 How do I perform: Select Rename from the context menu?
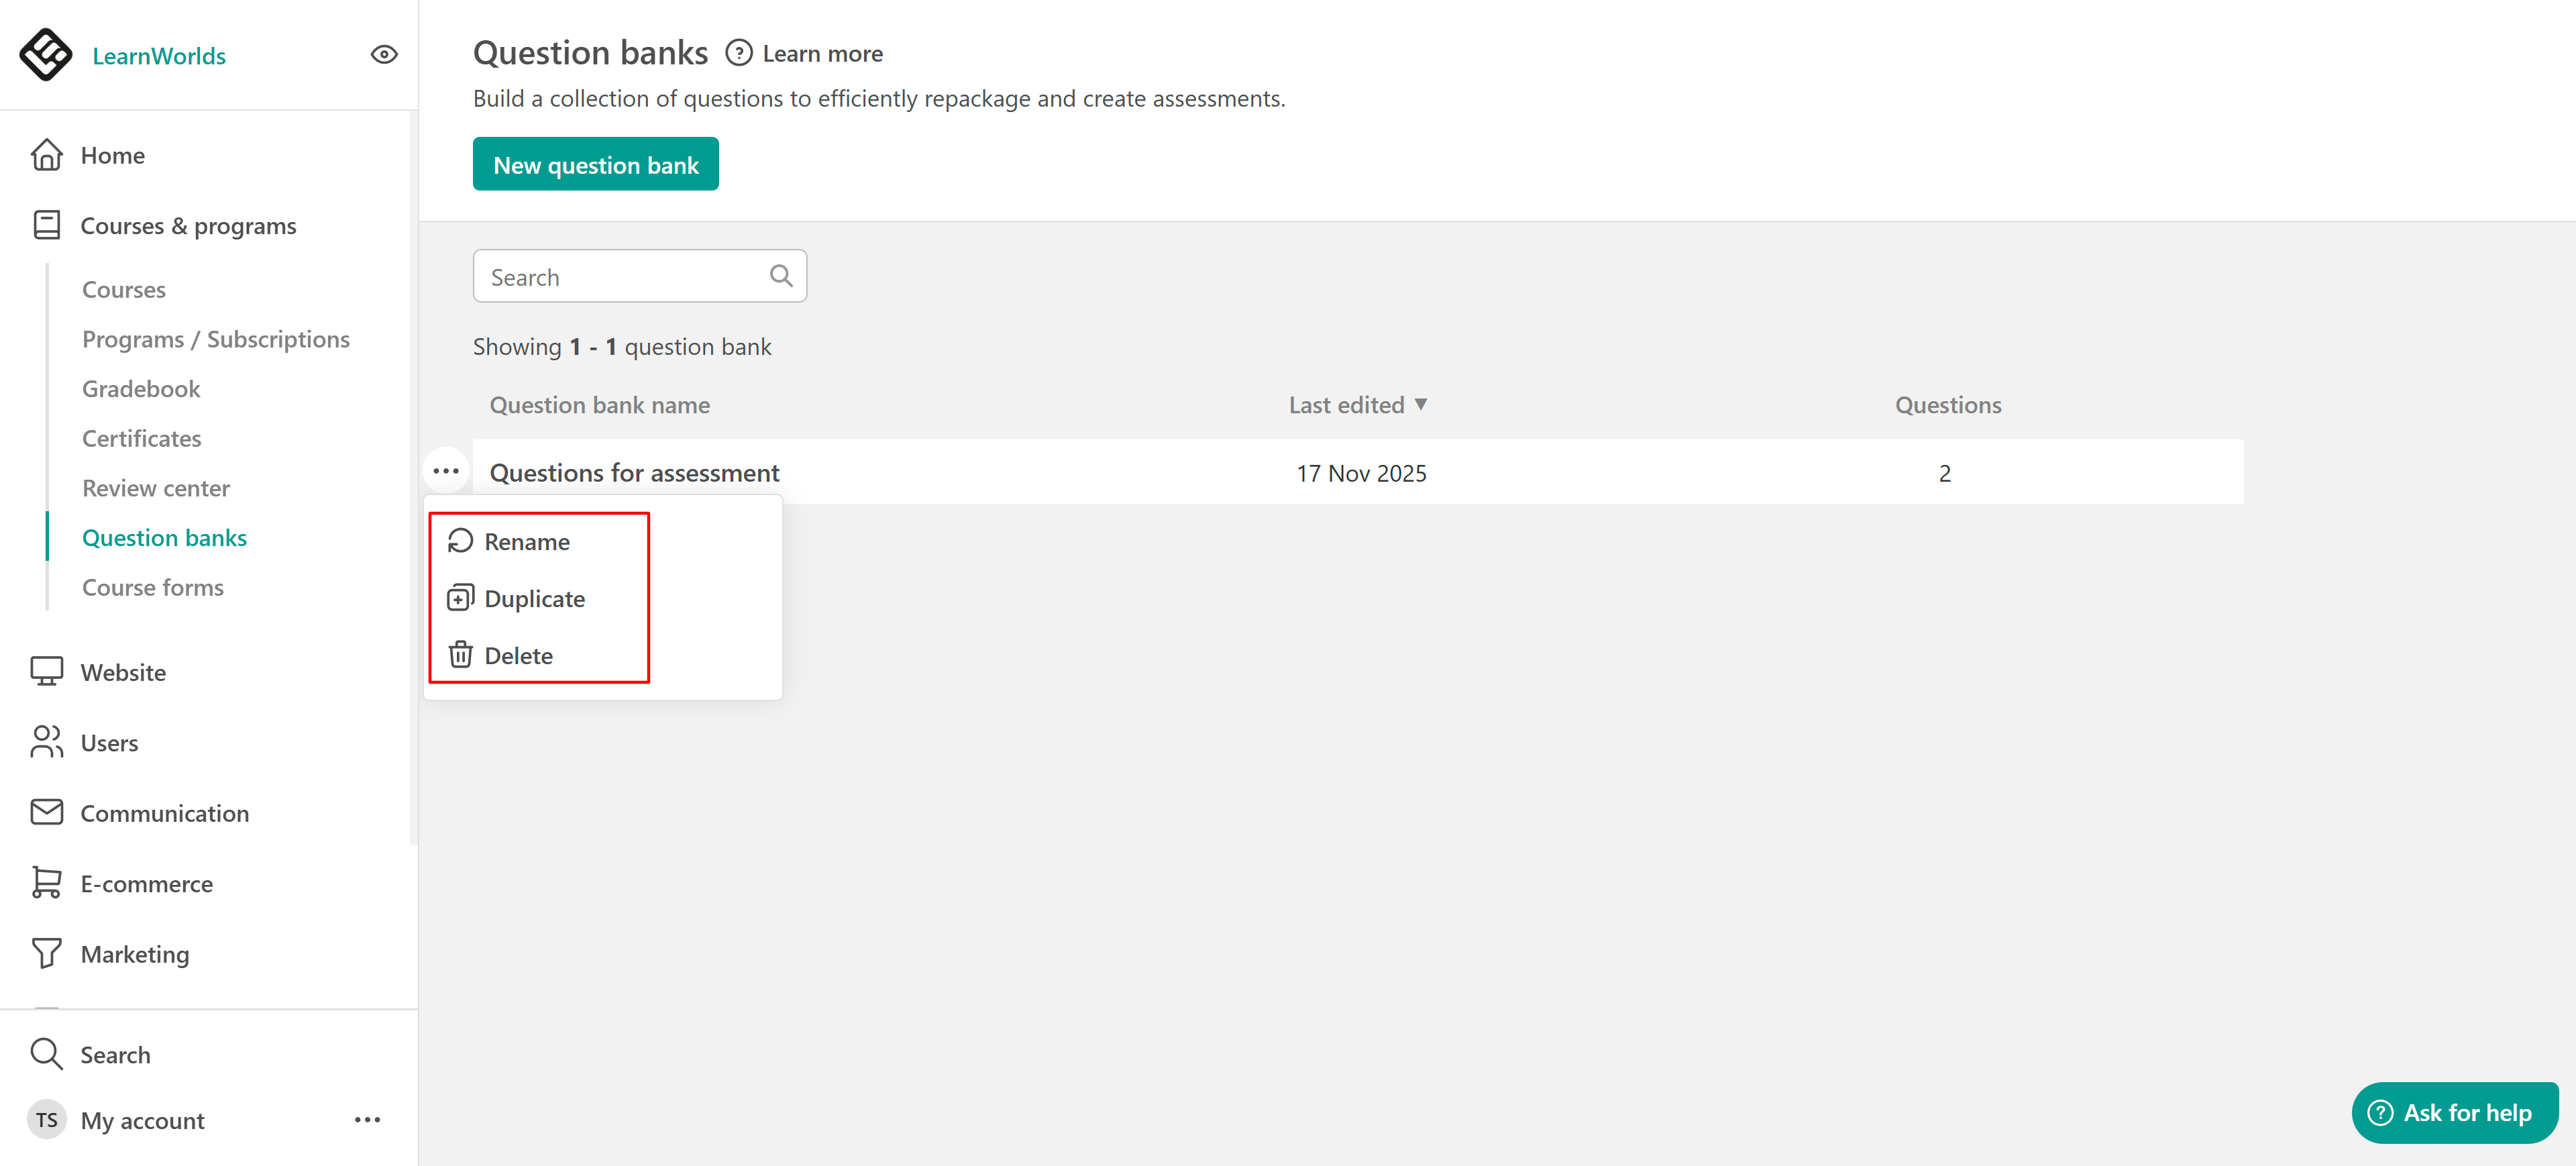click(x=526, y=541)
